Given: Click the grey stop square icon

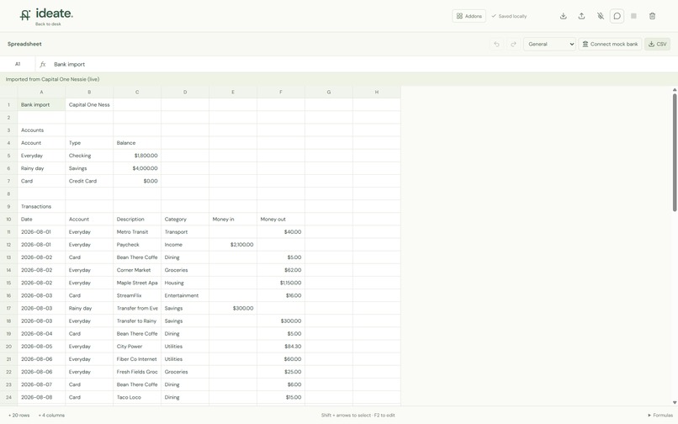Looking at the screenshot, I should [633, 16].
